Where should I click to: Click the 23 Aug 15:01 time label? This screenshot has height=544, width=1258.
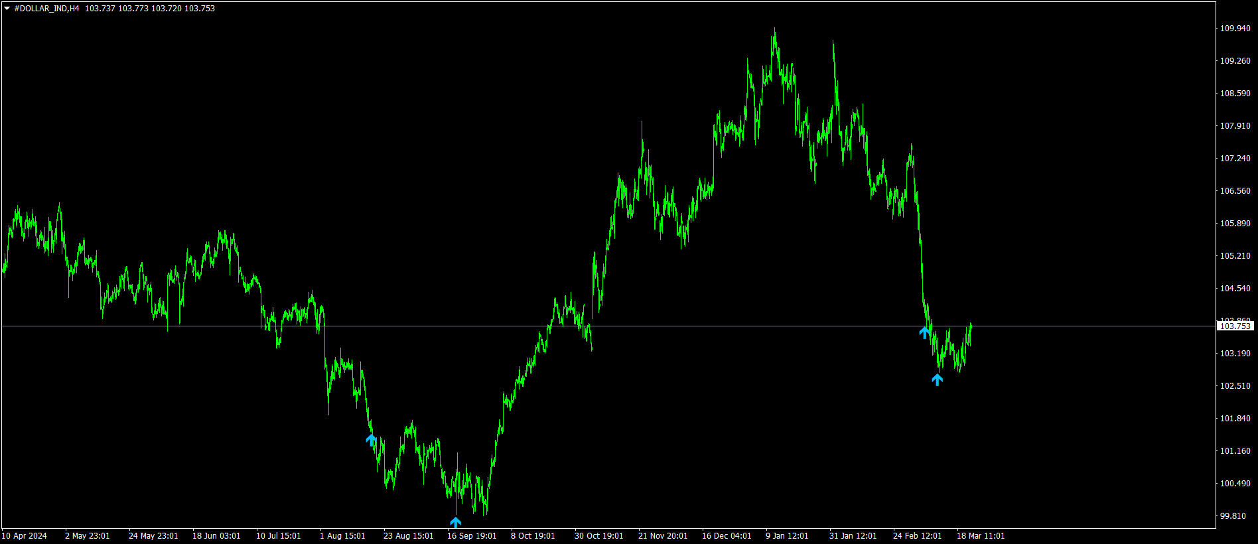coord(409,536)
